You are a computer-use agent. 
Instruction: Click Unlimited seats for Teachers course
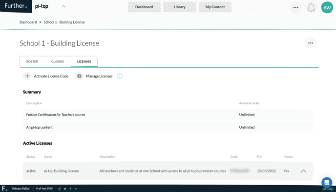(247, 115)
